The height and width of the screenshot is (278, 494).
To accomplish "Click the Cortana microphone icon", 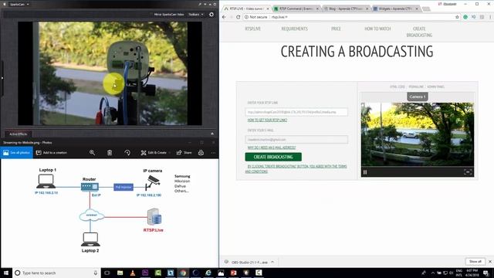I will (96, 273).
